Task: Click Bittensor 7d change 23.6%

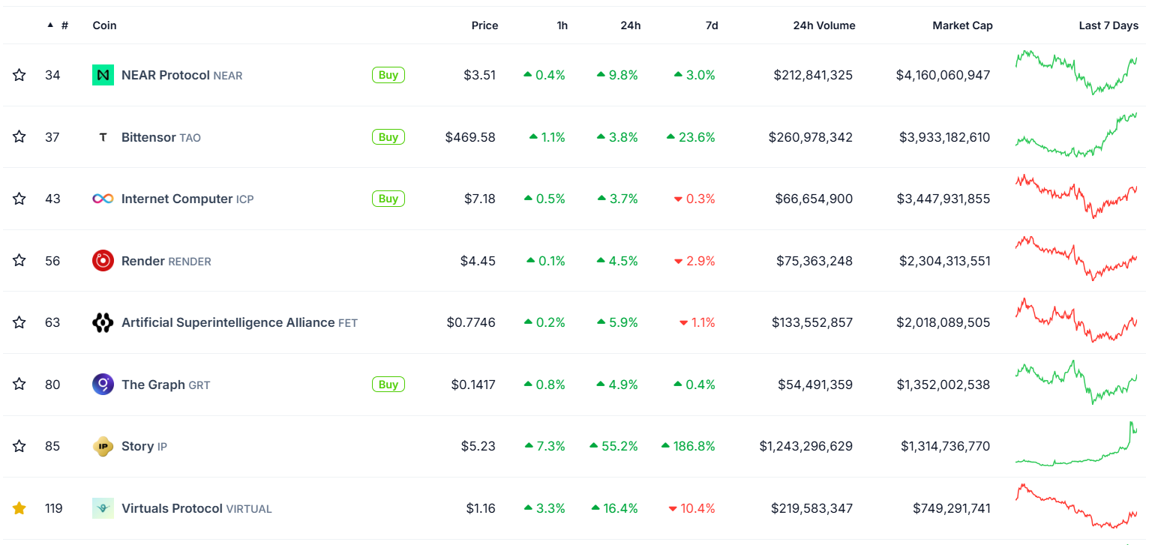Action: [691, 137]
